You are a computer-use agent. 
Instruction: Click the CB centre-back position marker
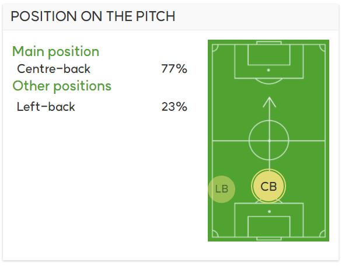point(269,186)
